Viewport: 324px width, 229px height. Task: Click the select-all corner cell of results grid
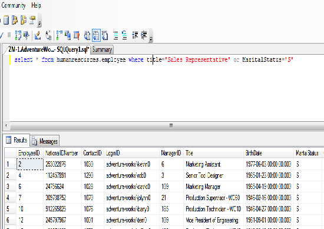coord(11,153)
